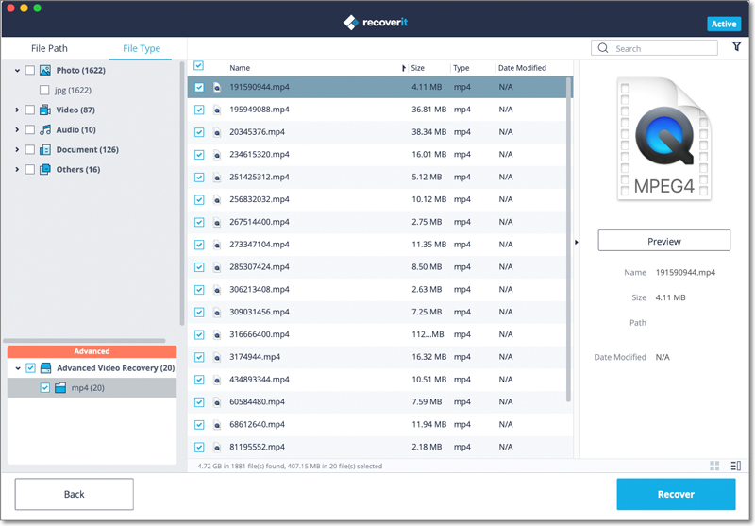Click the Advanced section header

pos(92,351)
